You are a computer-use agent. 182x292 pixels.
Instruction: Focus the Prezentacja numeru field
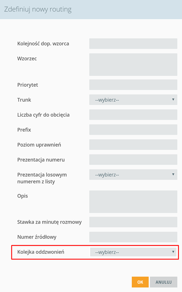pyautogui.click(x=133, y=160)
